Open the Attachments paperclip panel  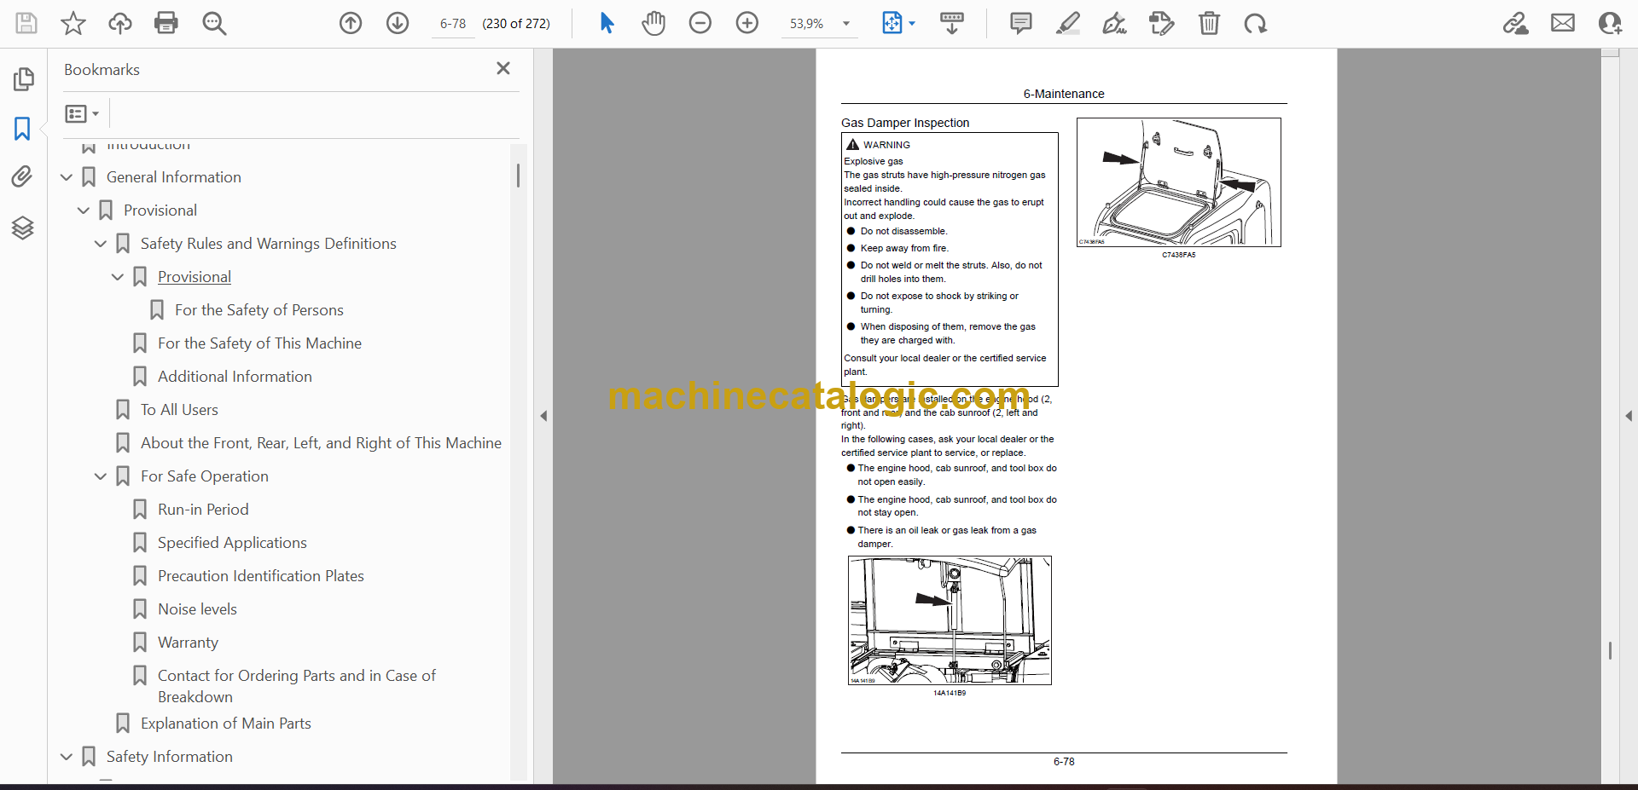click(22, 177)
